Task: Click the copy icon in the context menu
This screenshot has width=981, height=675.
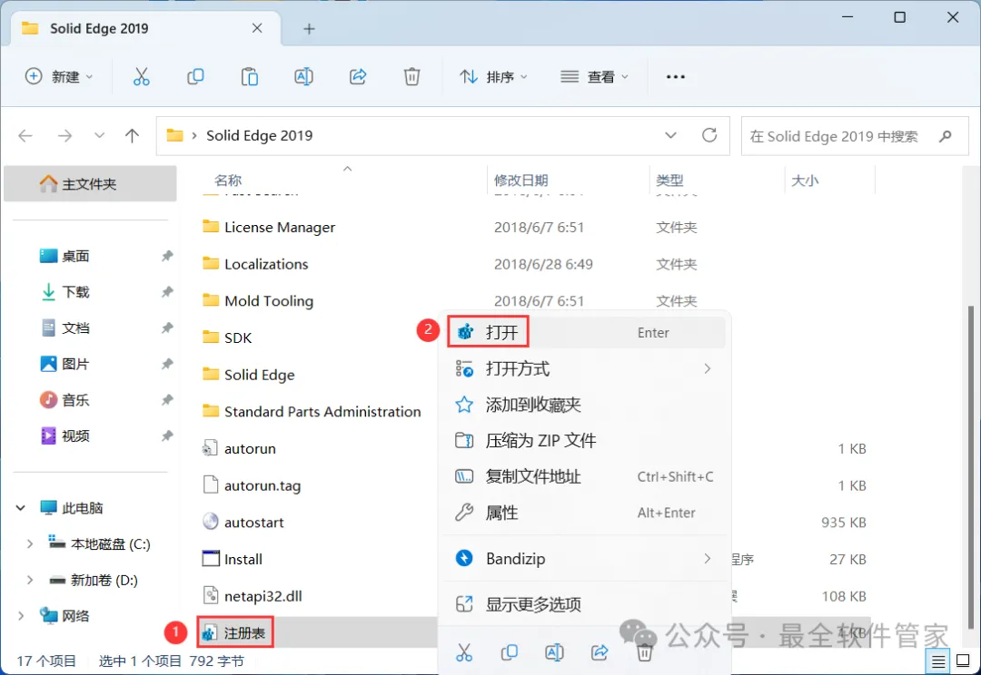Action: (x=510, y=652)
